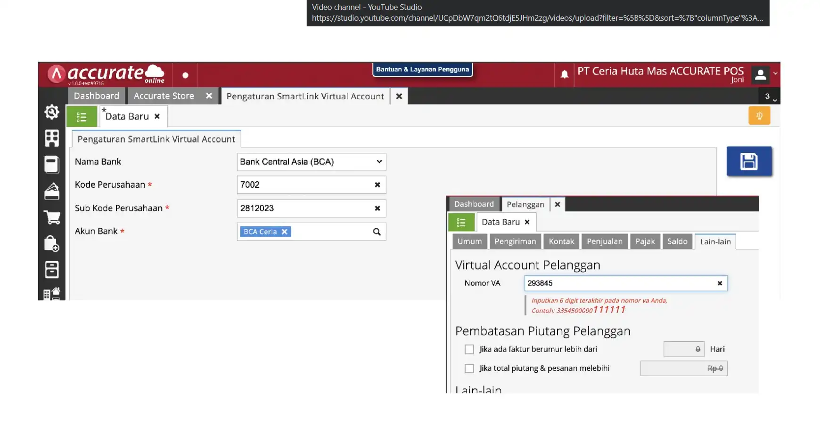Enable 'Jika ada faktur berumur lebih dari' checkbox
Viewport: 820px width, 433px height.
[x=469, y=350]
